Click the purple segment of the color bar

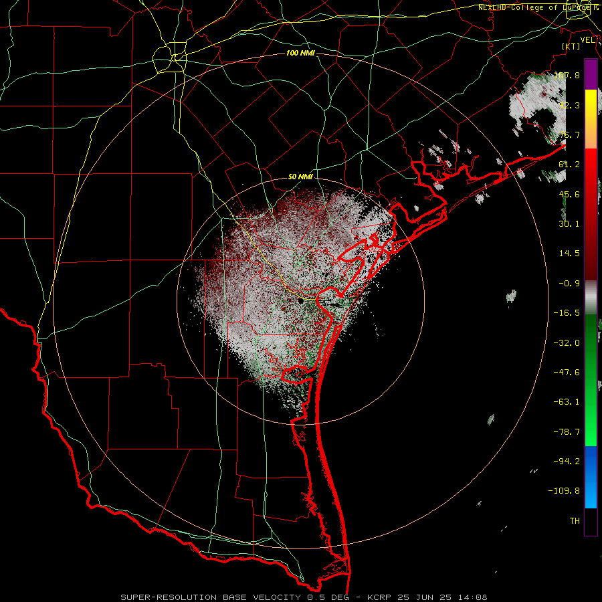click(x=591, y=74)
